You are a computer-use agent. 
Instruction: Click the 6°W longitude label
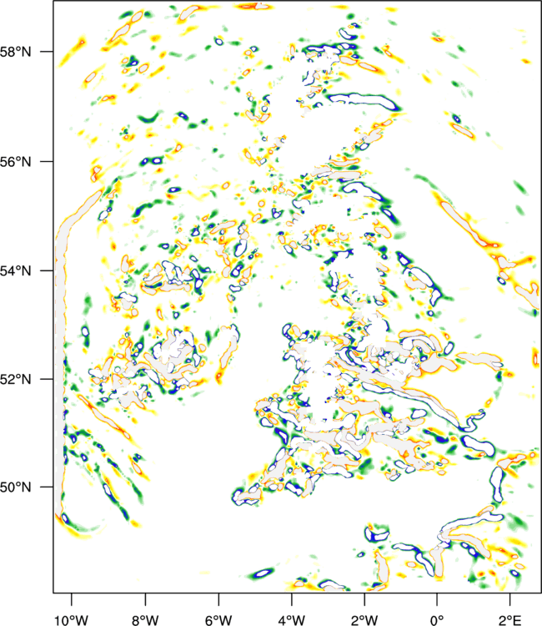click(x=218, y=620)
